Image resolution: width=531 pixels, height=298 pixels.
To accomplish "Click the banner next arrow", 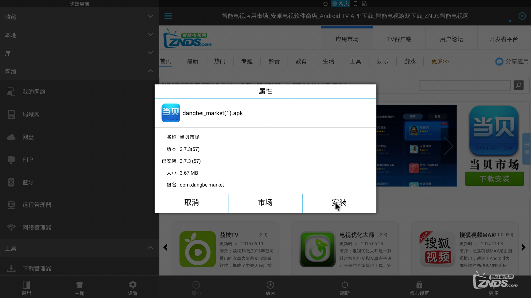I will (x=448, y=146).
